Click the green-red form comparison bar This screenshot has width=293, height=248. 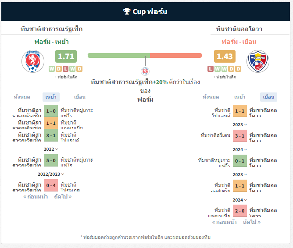click(145, 55)
